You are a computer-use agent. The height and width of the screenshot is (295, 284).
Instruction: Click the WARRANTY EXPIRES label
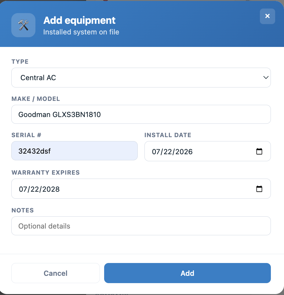(46, 172)
